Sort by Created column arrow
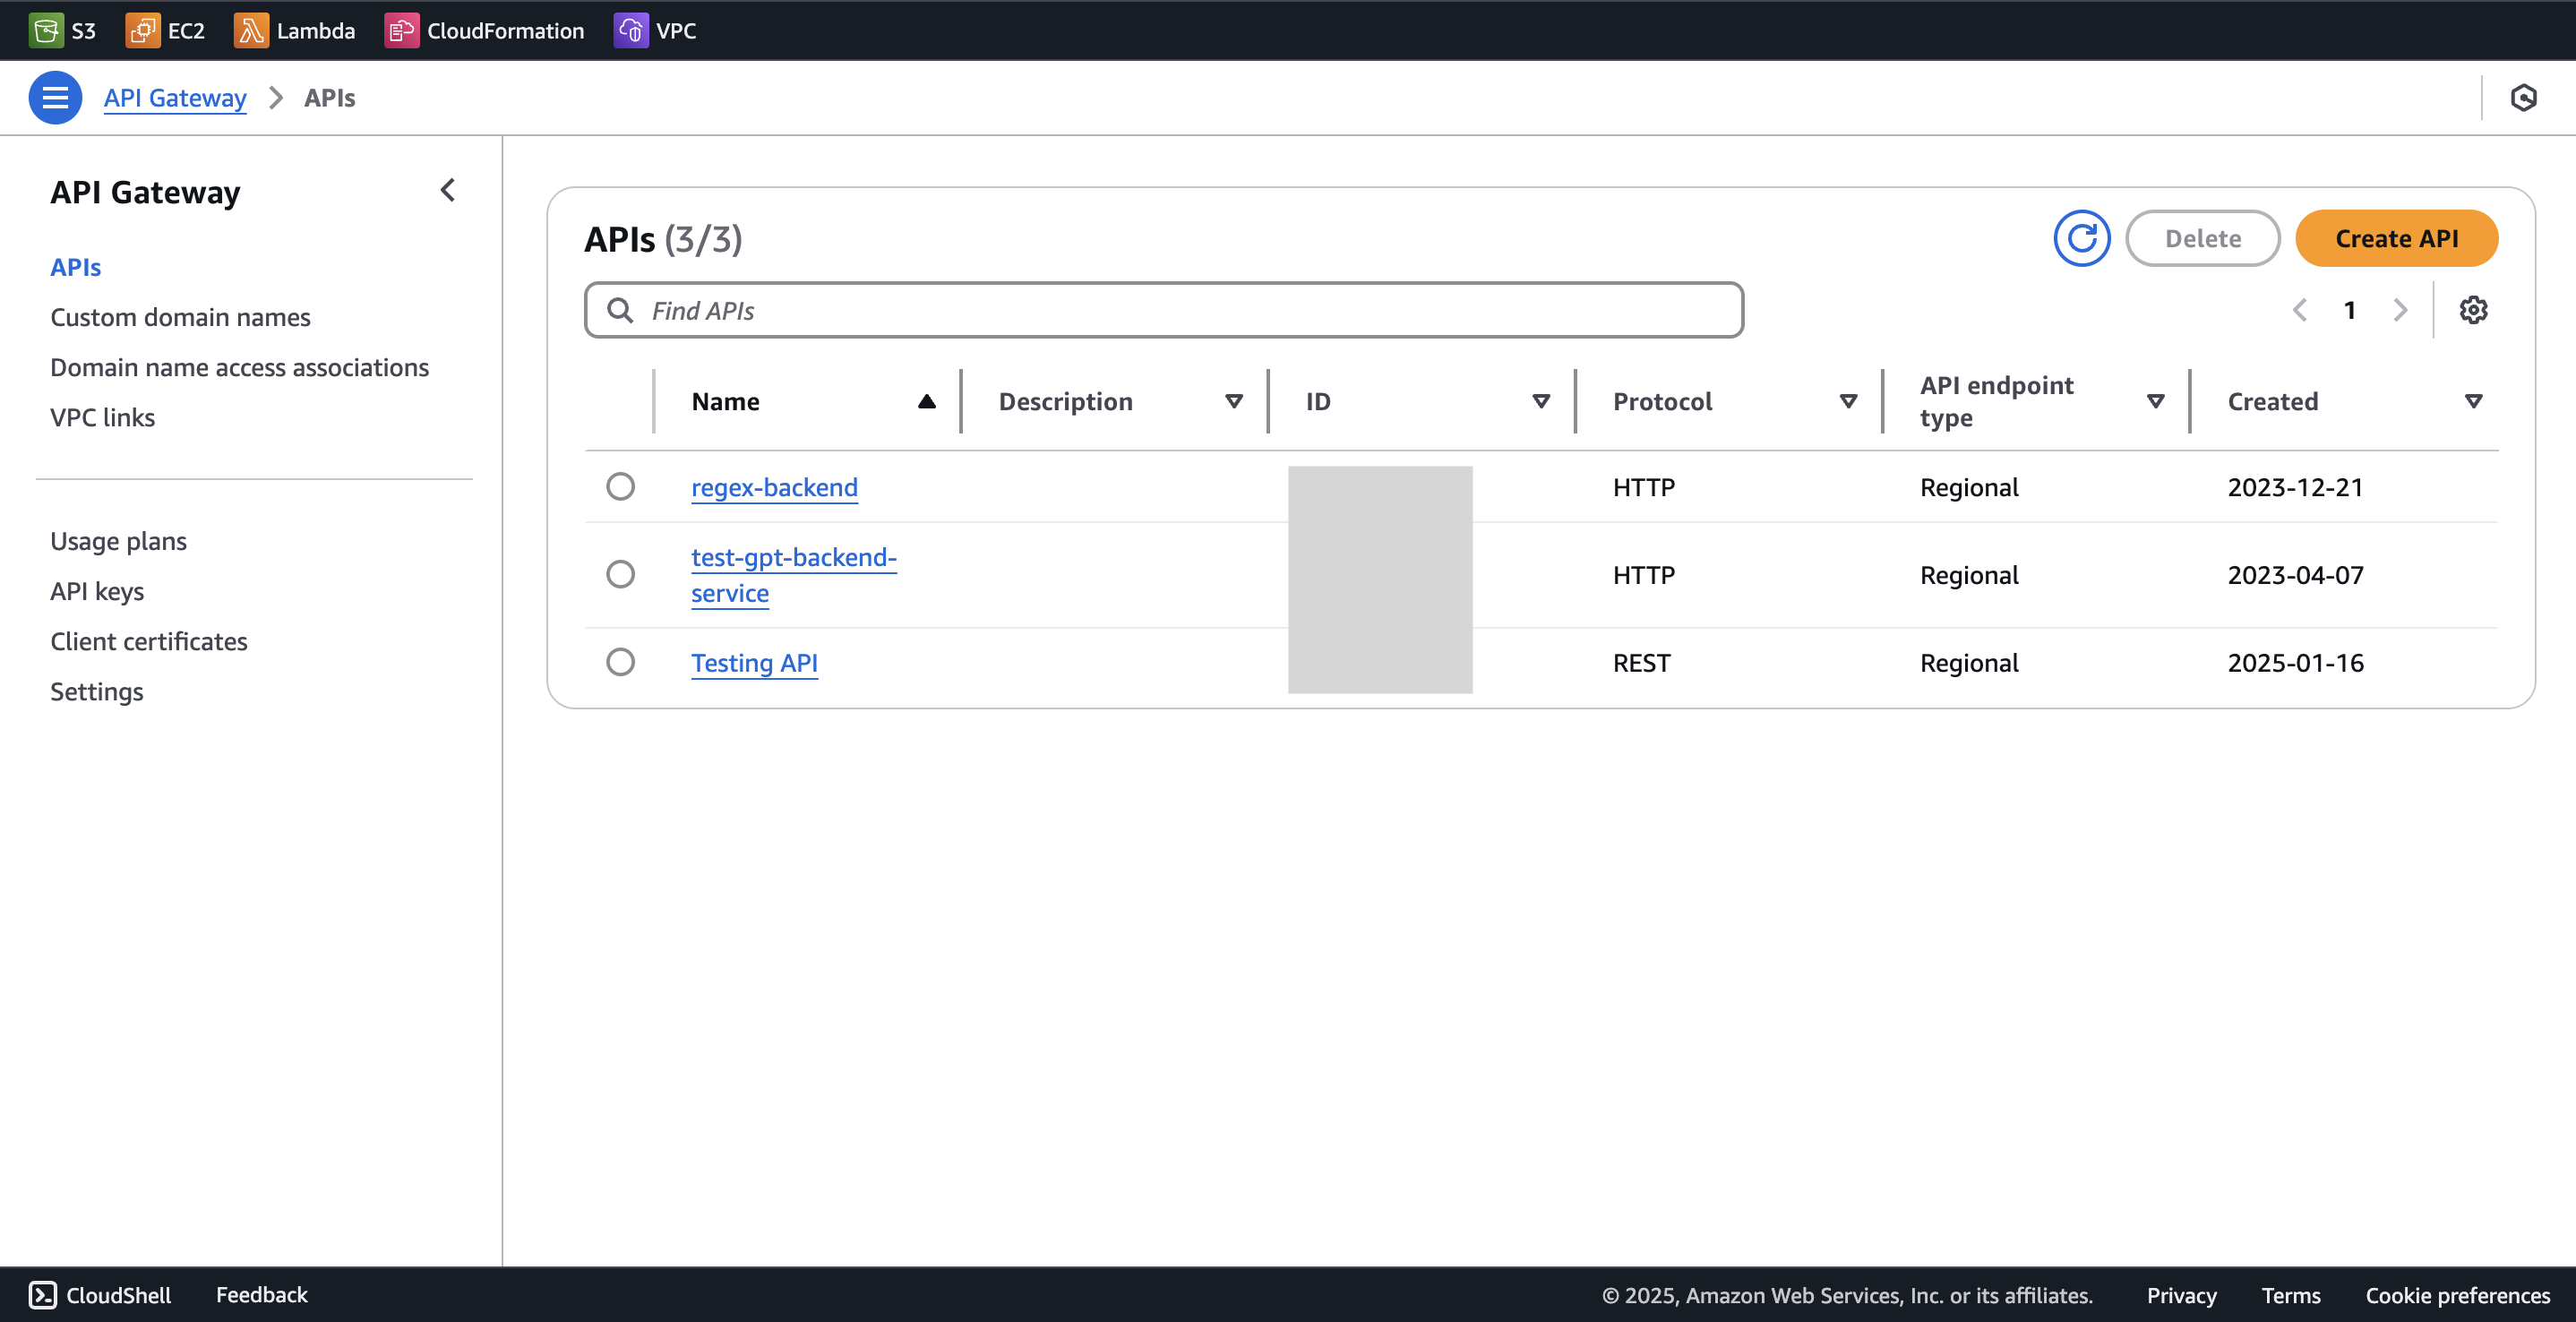This screenshot has height=1322, width=2576. pyautogui.click(x=2473, y=401)
